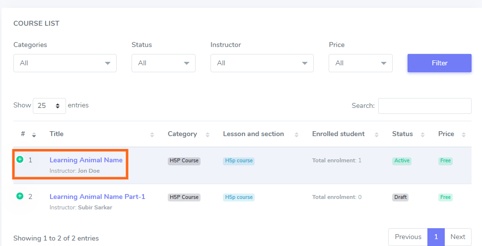The width and height of the screenshot is (482, 246).
Task: Expand row 1 green plus icon
Action: [20, 159]
